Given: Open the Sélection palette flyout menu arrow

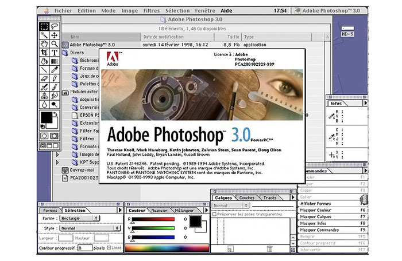Looking at the screenshot, I should (x=119, y=210).
